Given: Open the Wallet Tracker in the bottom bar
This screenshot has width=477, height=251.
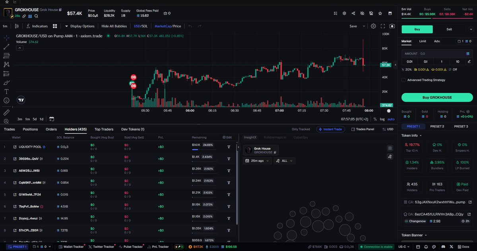Looking at the screenshot, I should pos(71,247).
